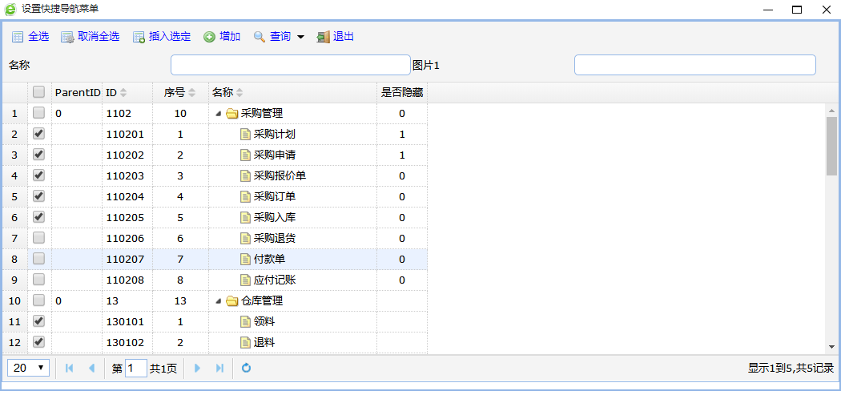This screenshot has width=841, height=395.
Task: Sort by the ID column header
Action: coord(116,93)
